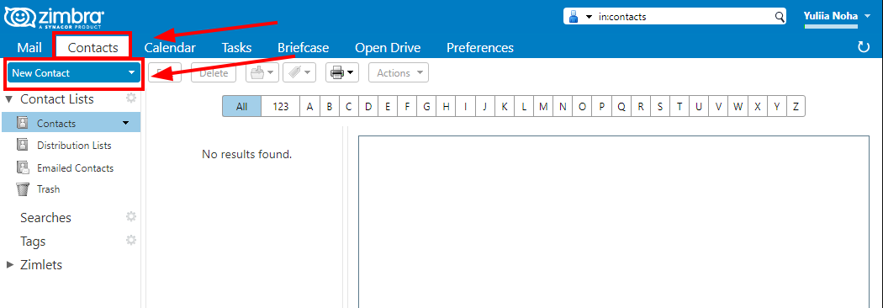Click the Distribution Lists icon
Viewport: 883px width, 308px height.
click(x=23, y=145)
